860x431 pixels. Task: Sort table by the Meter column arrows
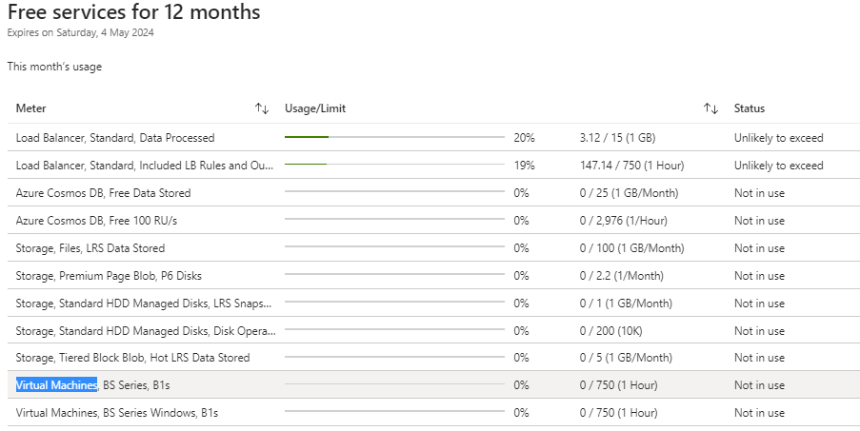pos(262,108)
